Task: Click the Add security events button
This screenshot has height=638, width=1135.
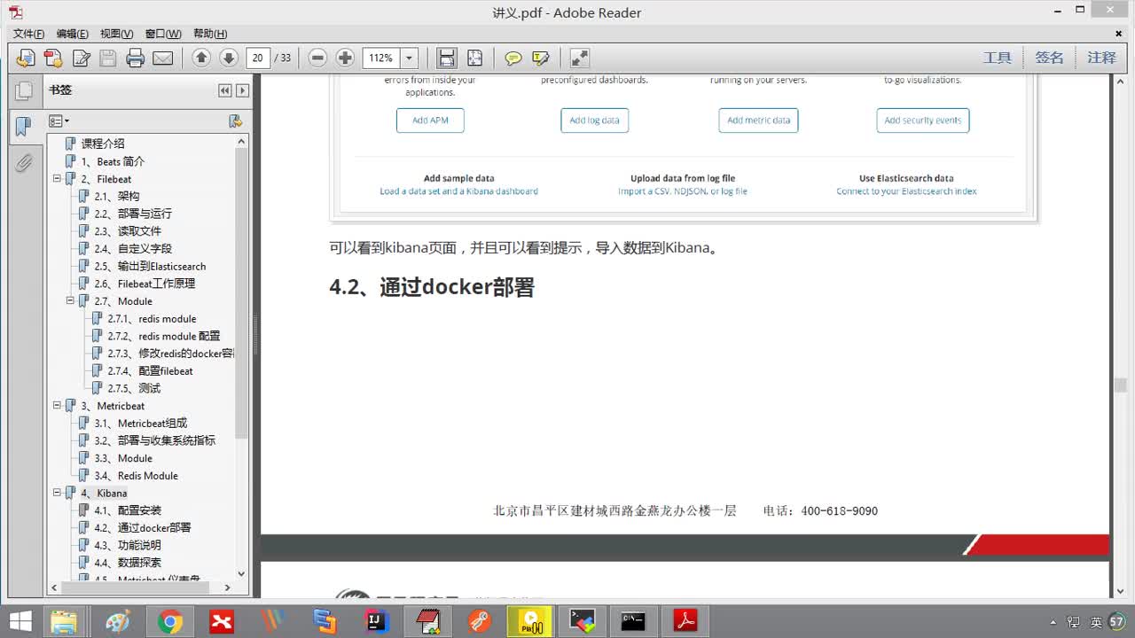Action: 922,121
